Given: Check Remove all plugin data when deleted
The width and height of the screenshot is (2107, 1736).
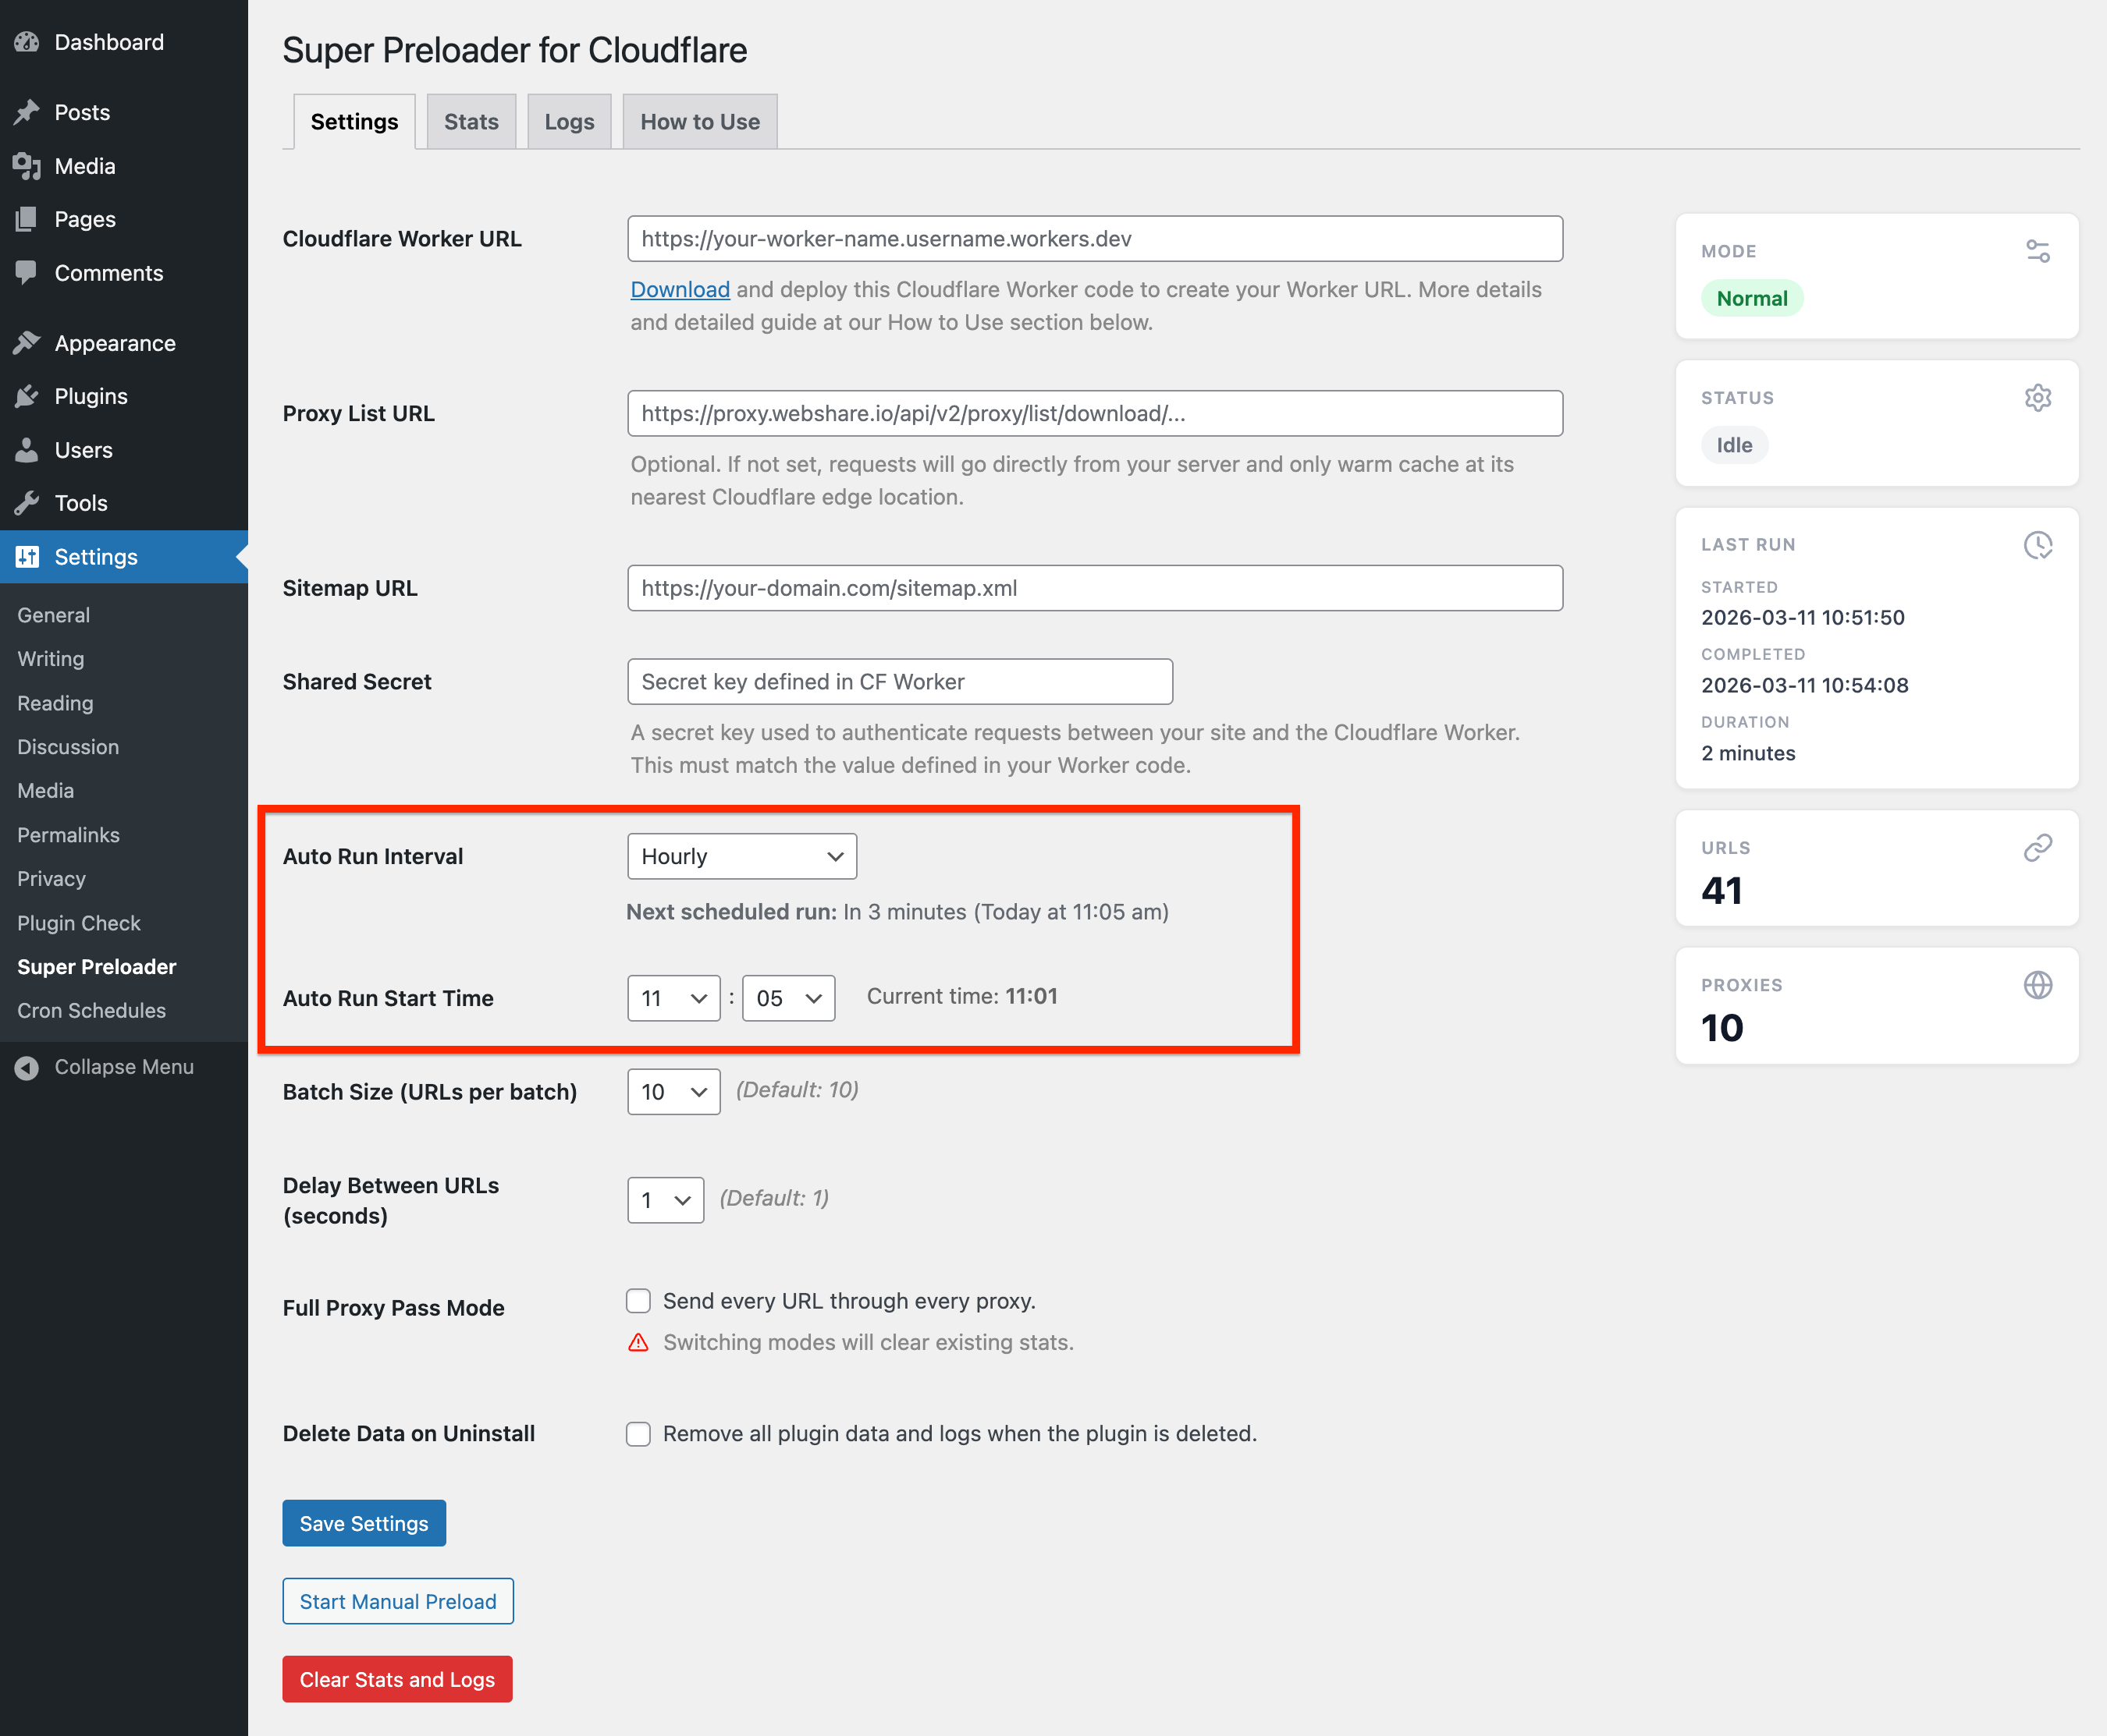Looking at the screenshot, I should (638, 1433).
